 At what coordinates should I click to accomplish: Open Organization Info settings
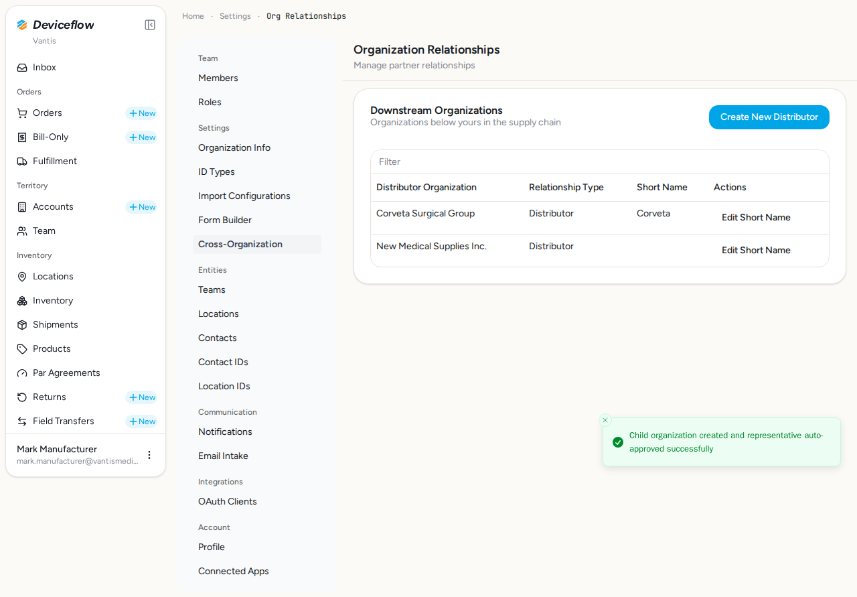click(x=257, y=148)
